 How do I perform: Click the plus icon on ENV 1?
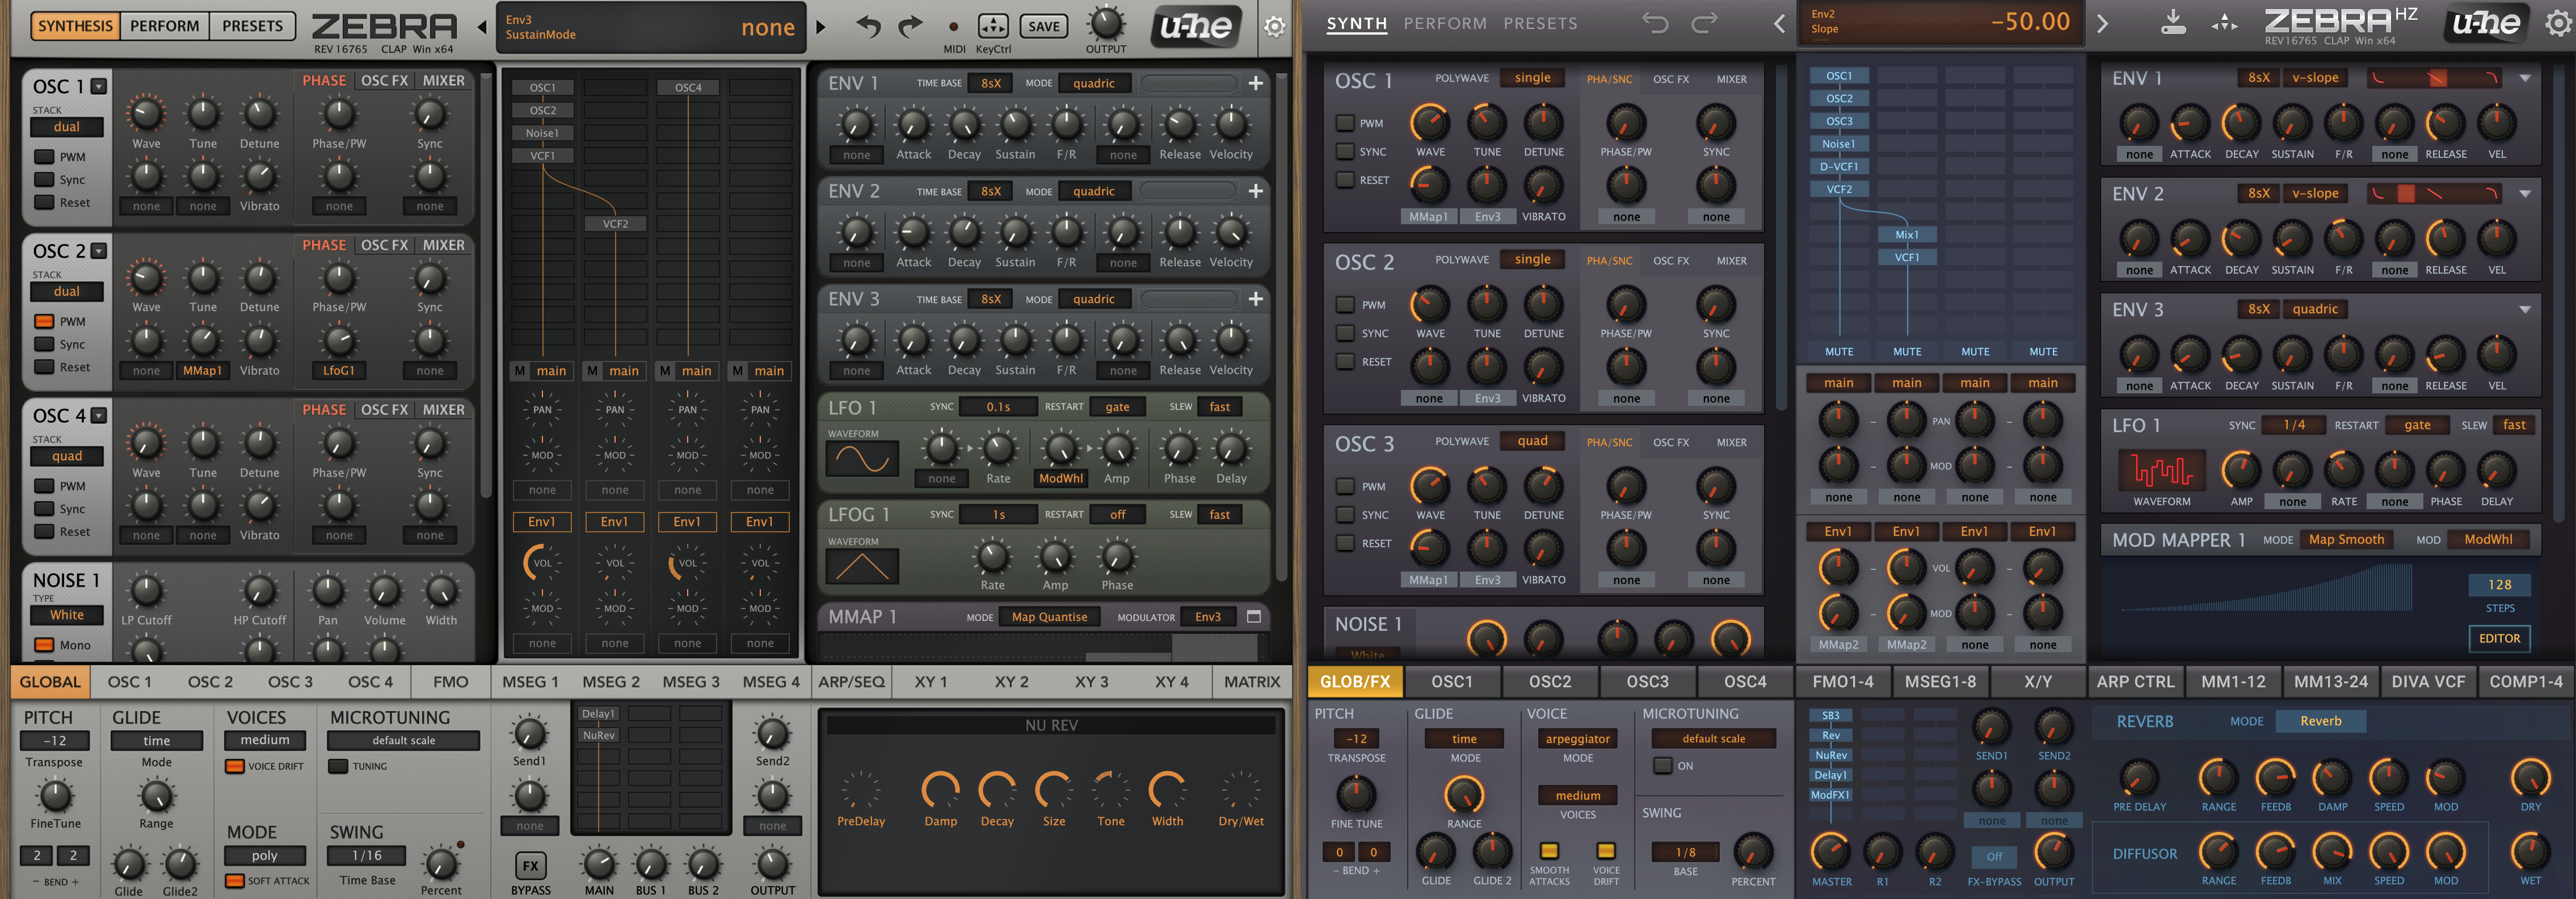(1255, 84)
